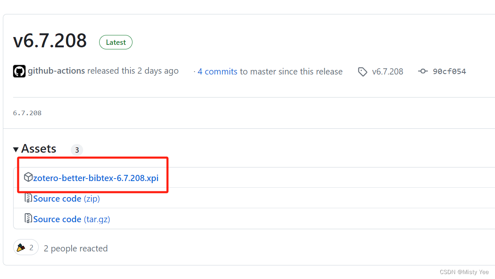Open the v6.7.208 tag link
Image resolution: width=495 pixels, height=279 pixels.
(x=388, y=72)
